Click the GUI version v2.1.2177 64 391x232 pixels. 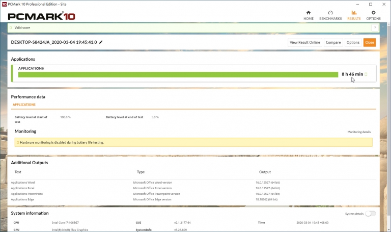(x=182, y=223)
